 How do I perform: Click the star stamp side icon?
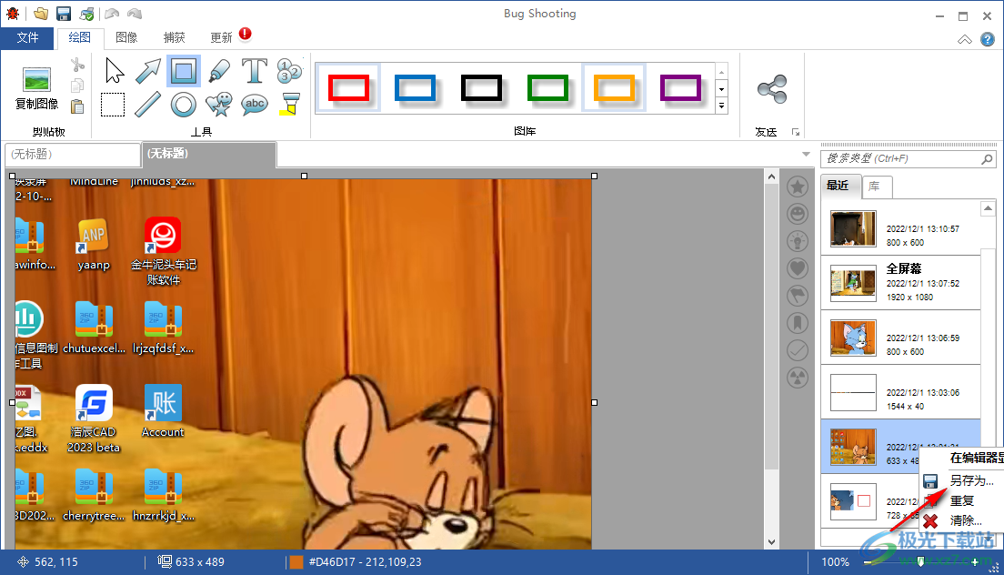coord(798,187)
